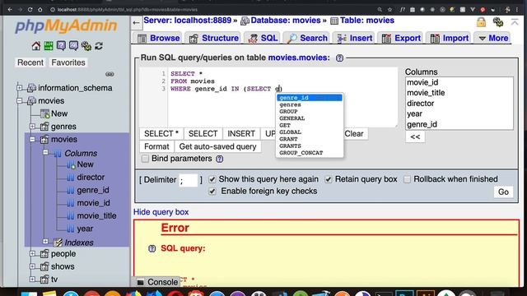527x296 pixels.
Task: Open help icon beside SQL query error
Action: [x=152, y=248]
